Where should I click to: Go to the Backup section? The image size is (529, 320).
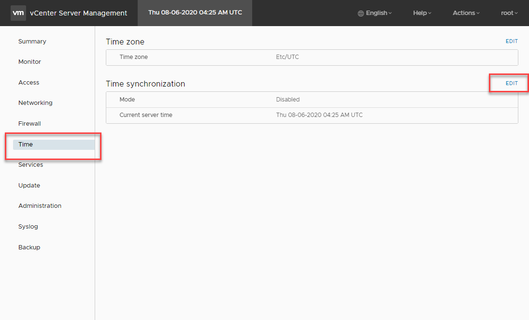pos(29,247)
